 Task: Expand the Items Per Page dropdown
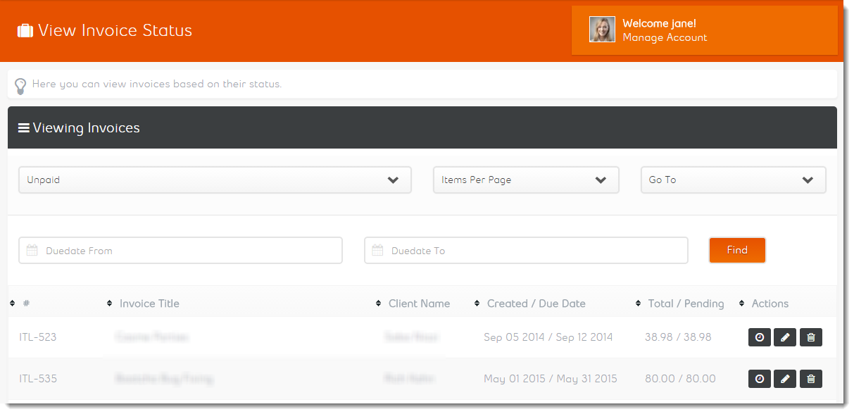(x=526, y=180)
